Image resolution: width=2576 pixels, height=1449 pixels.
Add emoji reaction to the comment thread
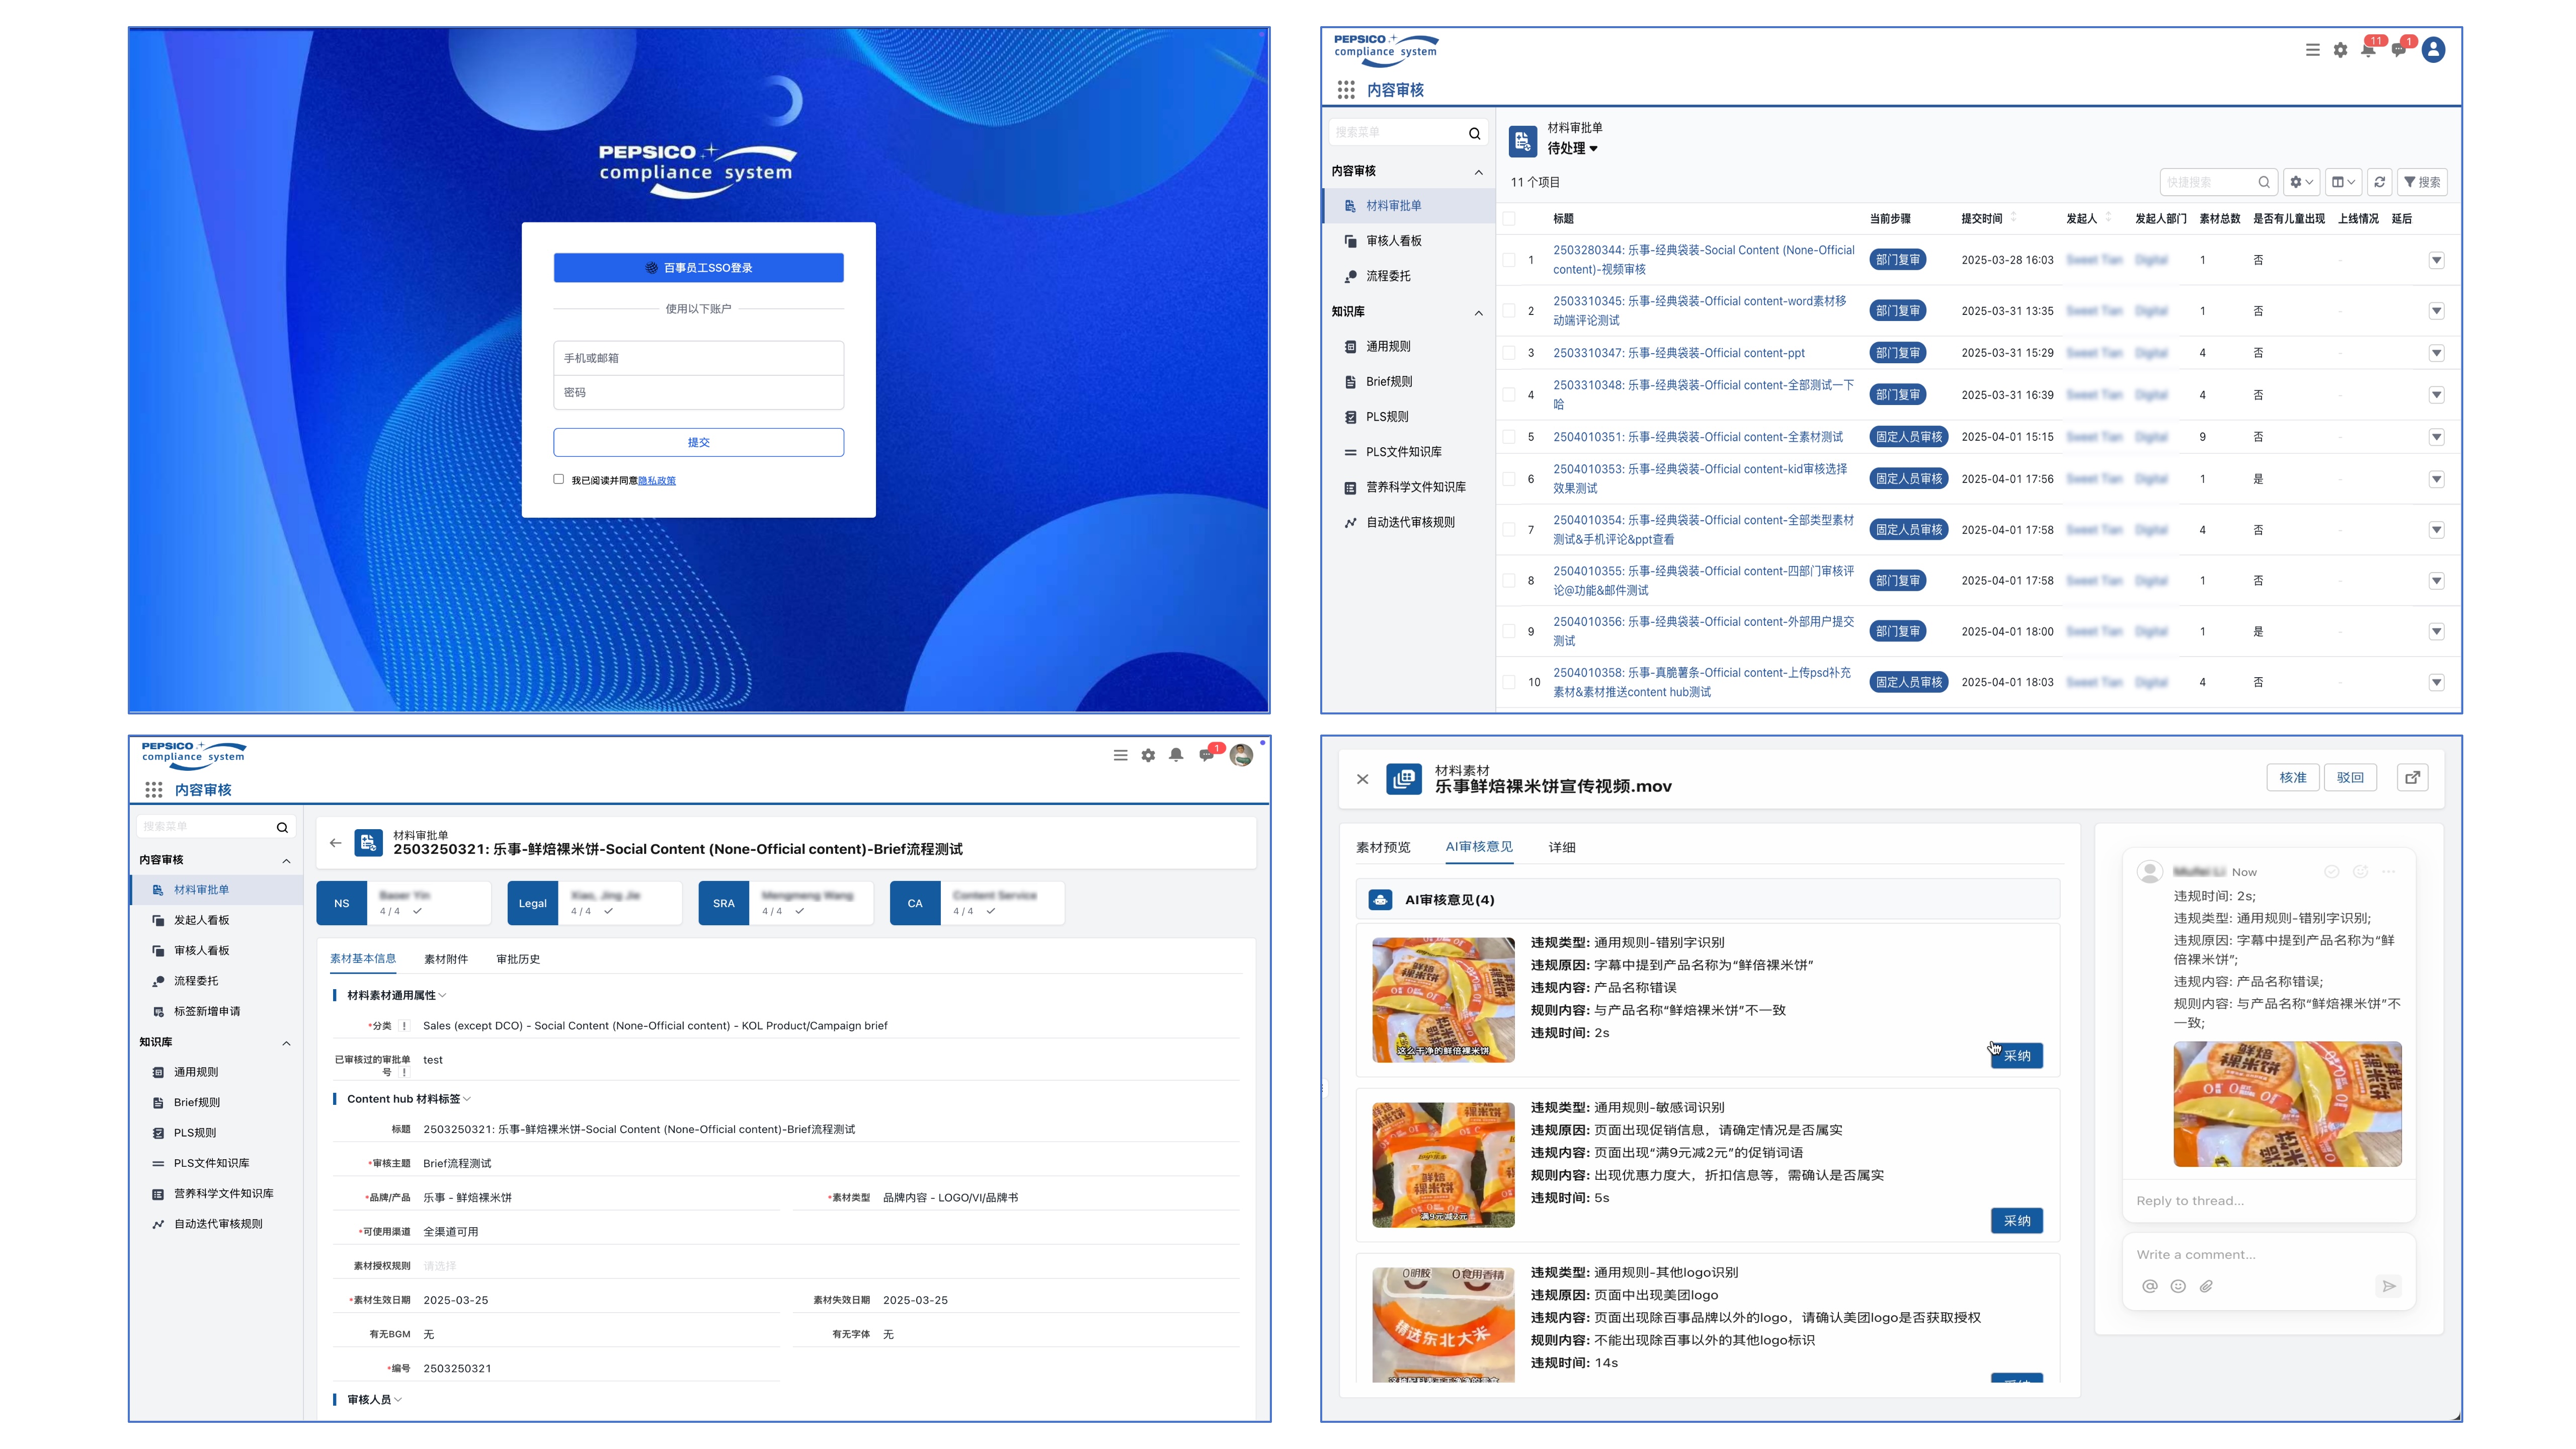click(x=2360, y=872)
